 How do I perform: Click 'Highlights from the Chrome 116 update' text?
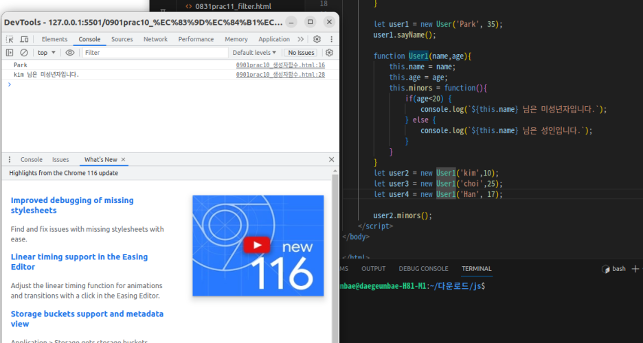pos(64,173)
